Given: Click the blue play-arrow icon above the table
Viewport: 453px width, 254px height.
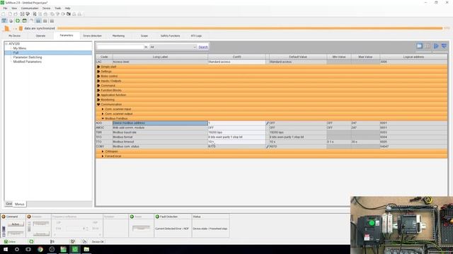Looking at the screenshot, I should (x=436, y=46).
